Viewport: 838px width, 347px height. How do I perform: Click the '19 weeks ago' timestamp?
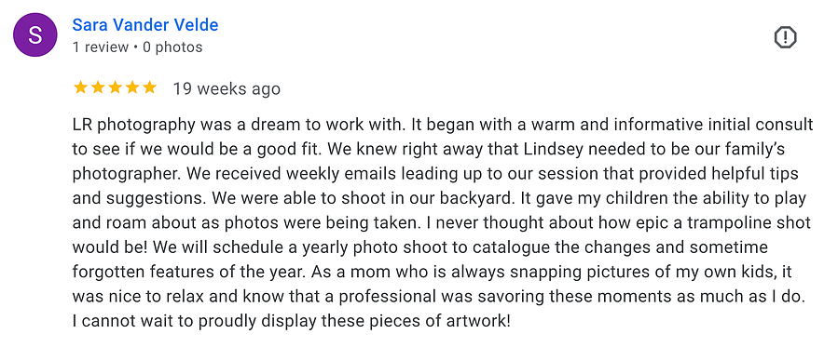(x=227, y=88)
